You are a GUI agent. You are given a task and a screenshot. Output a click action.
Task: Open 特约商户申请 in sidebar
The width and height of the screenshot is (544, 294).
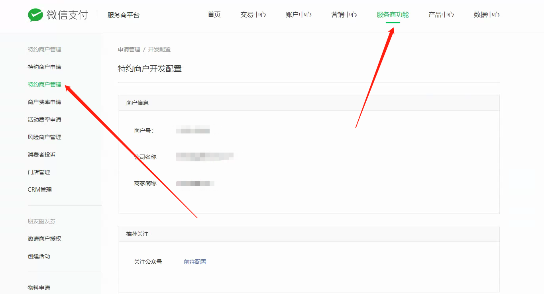tap(44, 67)
